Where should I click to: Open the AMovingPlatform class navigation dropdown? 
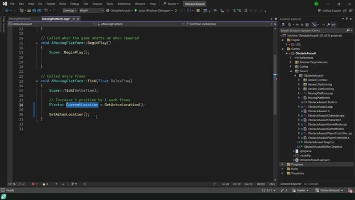point(140,24)
